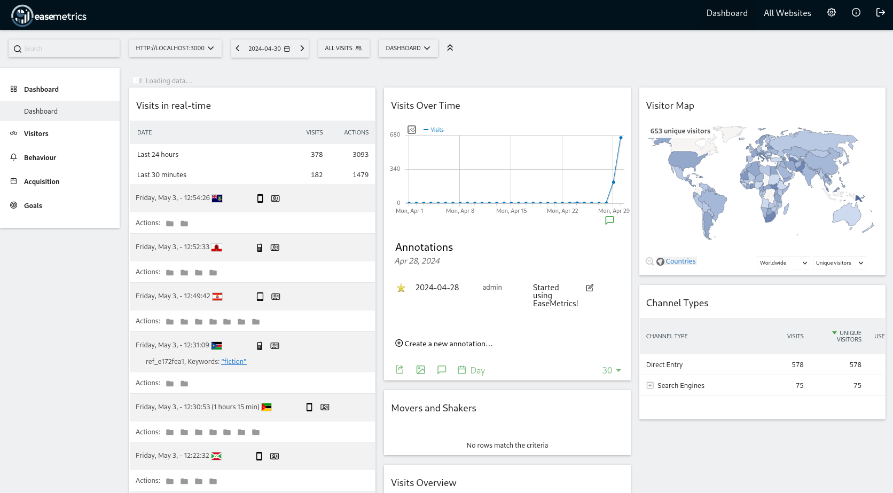
Task: Sort by UNIQUE VISITORS column header
Action: click(848, 336)
